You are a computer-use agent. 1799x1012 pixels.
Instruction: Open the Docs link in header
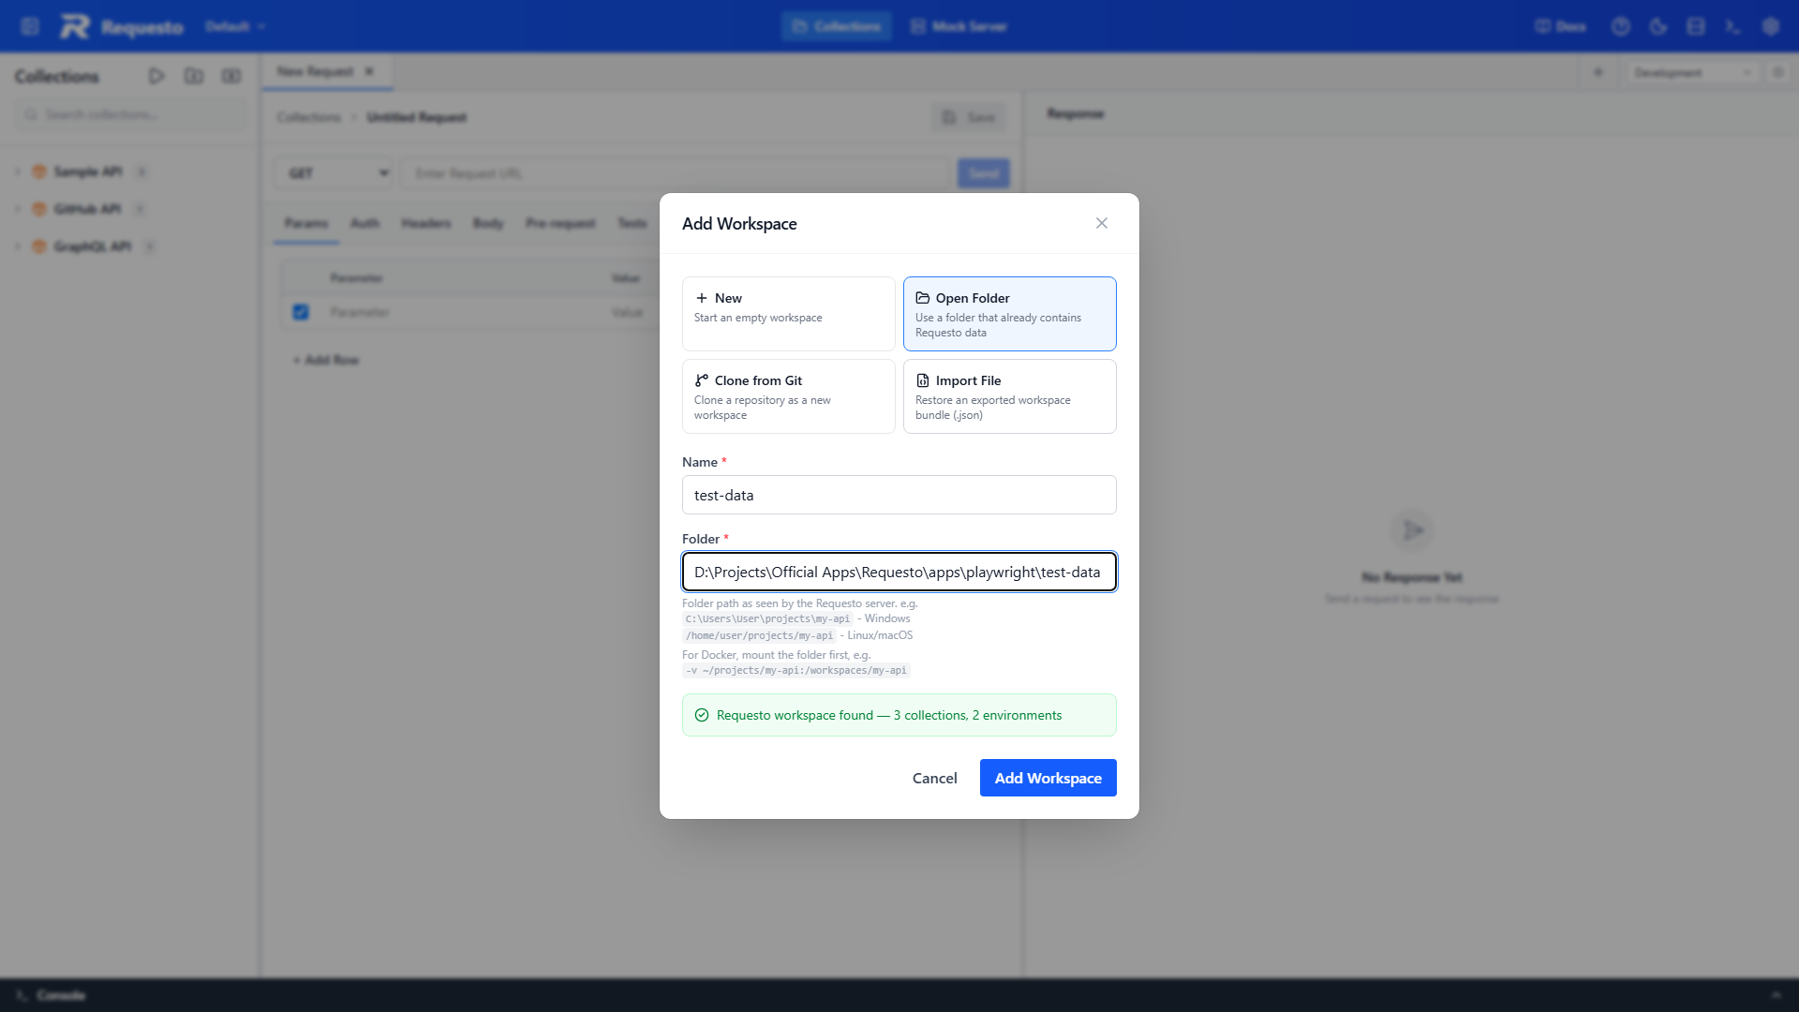[x=1561, y=26]
